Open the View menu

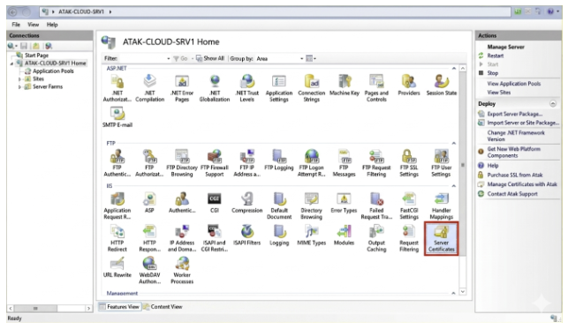click(x=33, y=25)
